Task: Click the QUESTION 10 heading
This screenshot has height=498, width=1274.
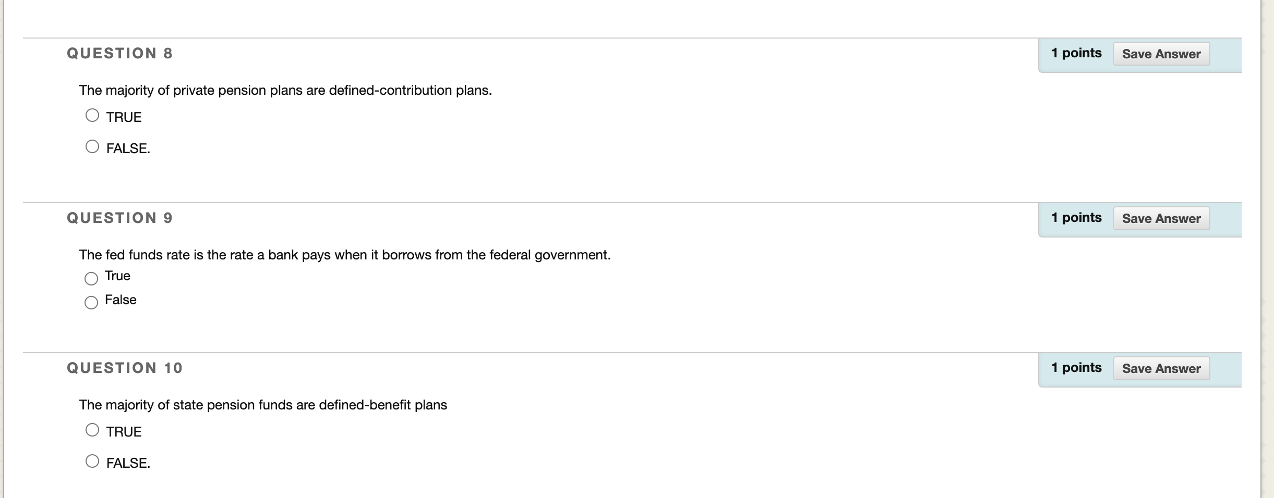Action: [x=125, y=367]
